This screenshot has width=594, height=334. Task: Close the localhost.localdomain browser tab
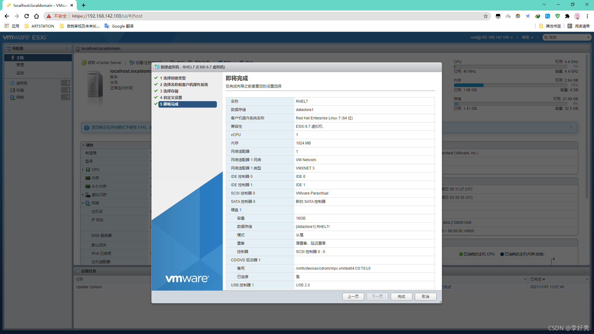(72, 5)
